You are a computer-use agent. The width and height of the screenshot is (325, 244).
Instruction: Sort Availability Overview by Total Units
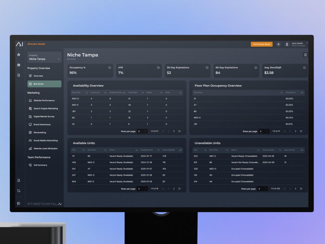tap(143, 92)
